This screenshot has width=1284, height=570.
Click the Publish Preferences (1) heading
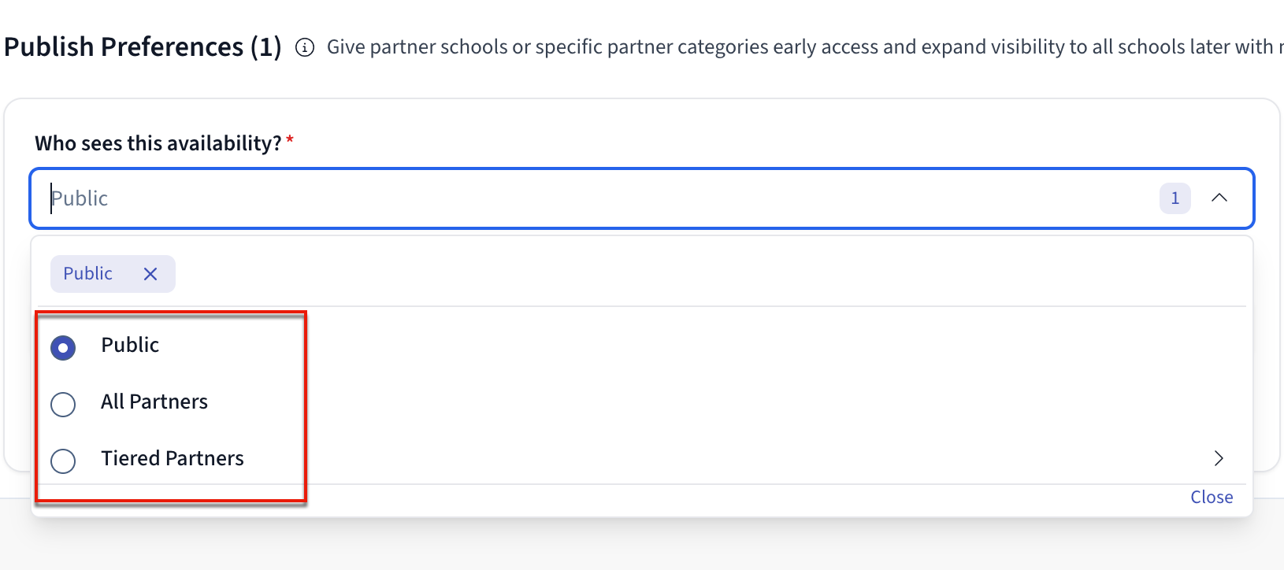point(143,47)
